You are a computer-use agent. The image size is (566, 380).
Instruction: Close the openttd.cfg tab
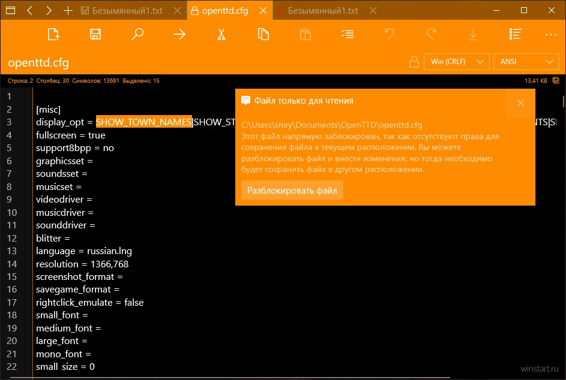coord(263,11)
